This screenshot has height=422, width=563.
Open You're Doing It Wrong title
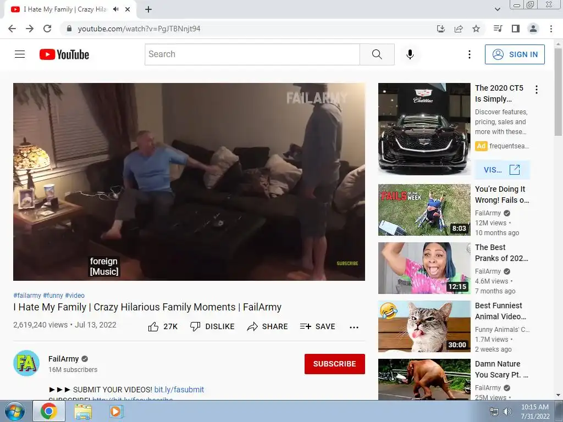pos(502,195)
